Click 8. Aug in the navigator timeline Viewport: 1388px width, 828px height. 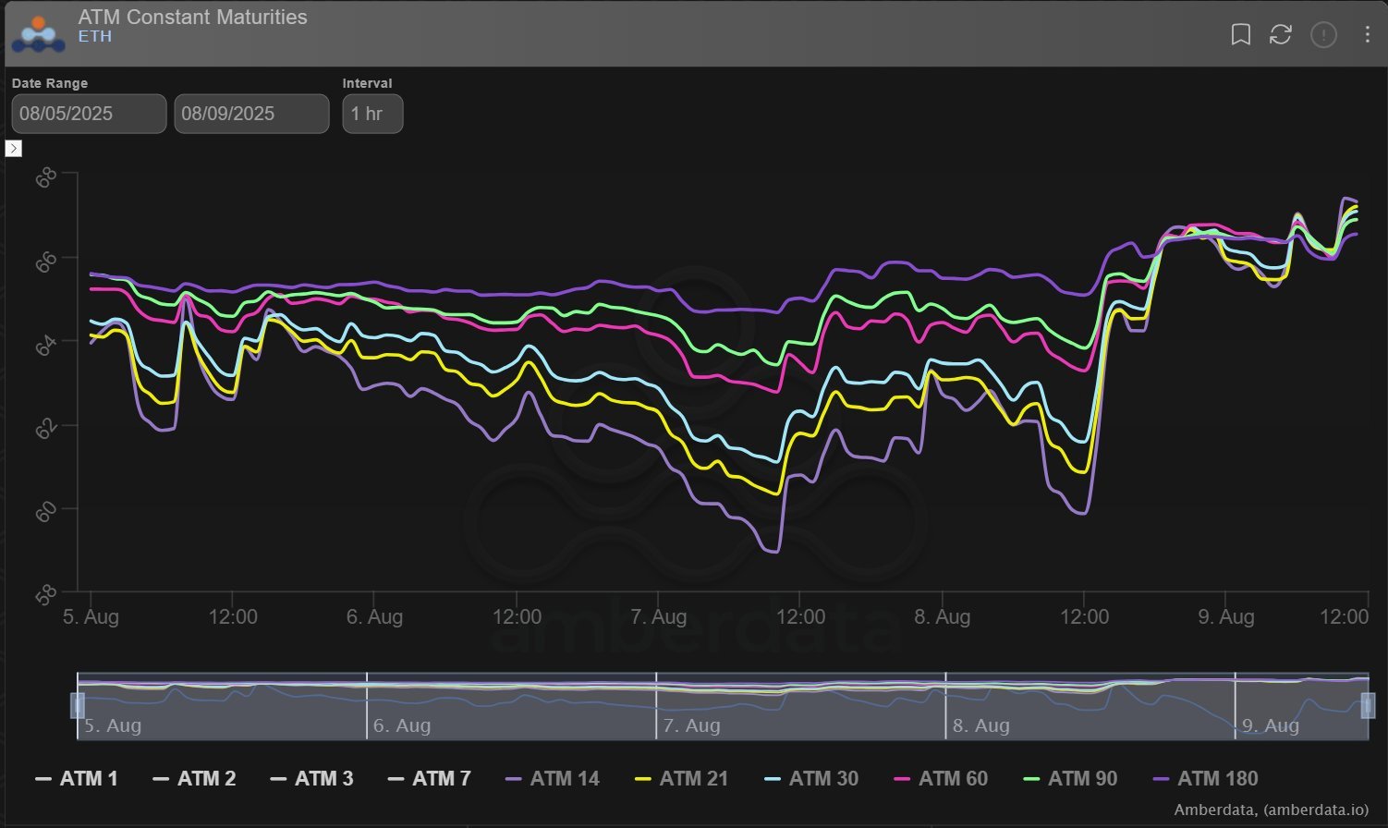pyautogui.click(x=980, y=725)
